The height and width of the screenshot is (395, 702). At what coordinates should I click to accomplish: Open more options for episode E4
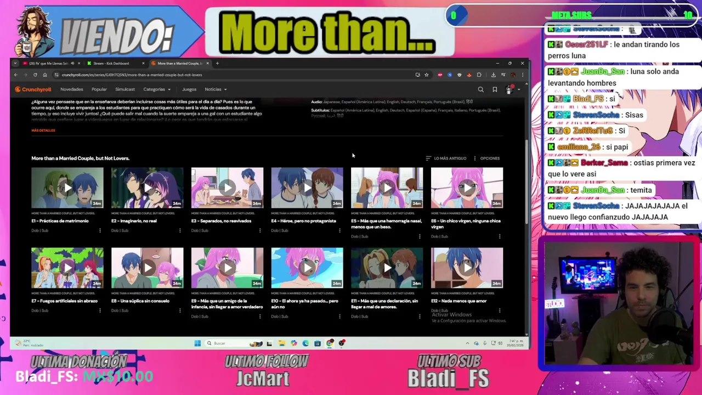(339, 230)
